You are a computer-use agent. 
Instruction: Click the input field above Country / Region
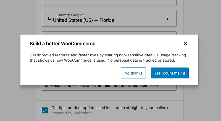click(109, 2)
